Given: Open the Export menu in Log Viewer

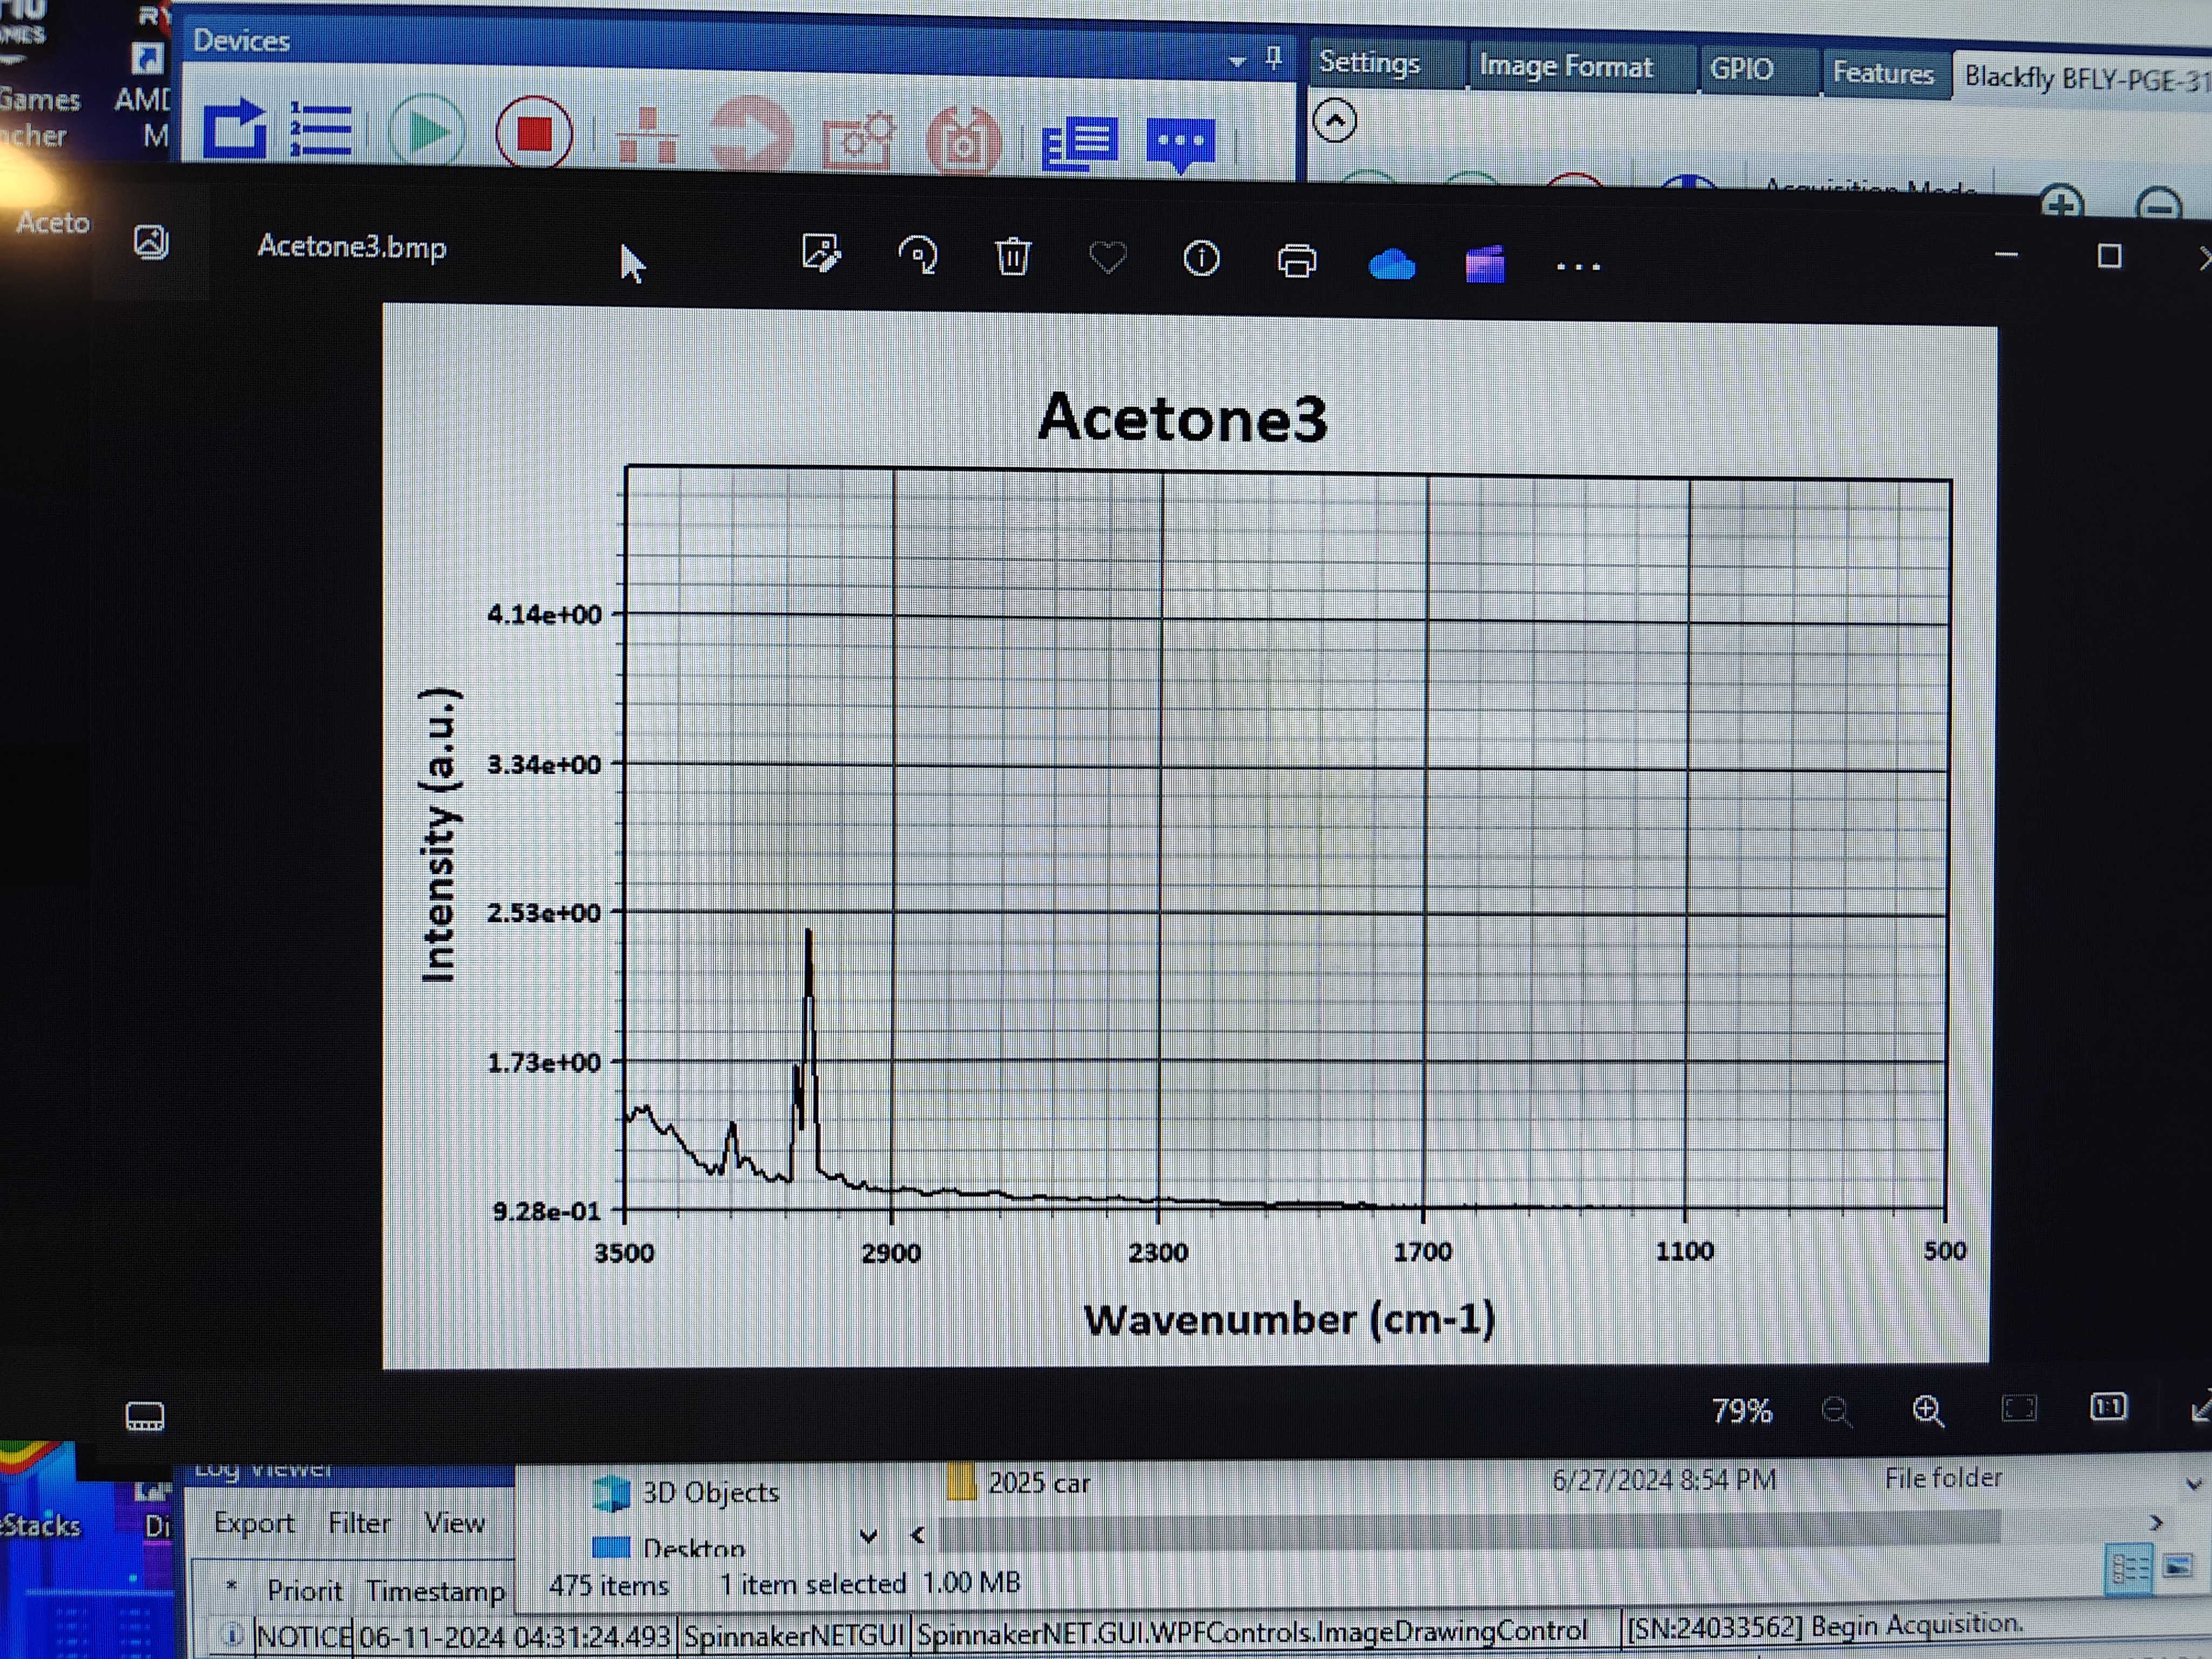Looking at the screenshot, I should pos(254,1523).
